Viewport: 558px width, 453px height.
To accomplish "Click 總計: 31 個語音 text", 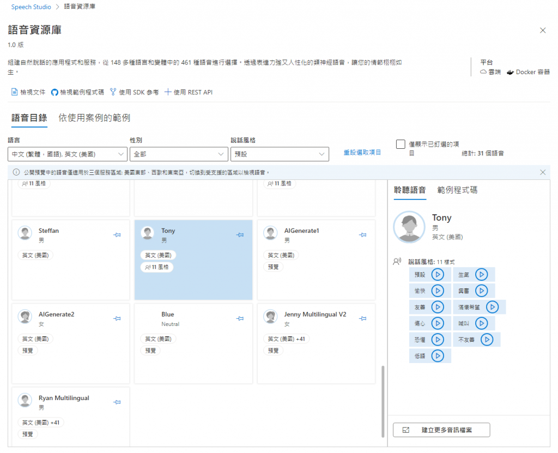I will (x=483, y=154).
